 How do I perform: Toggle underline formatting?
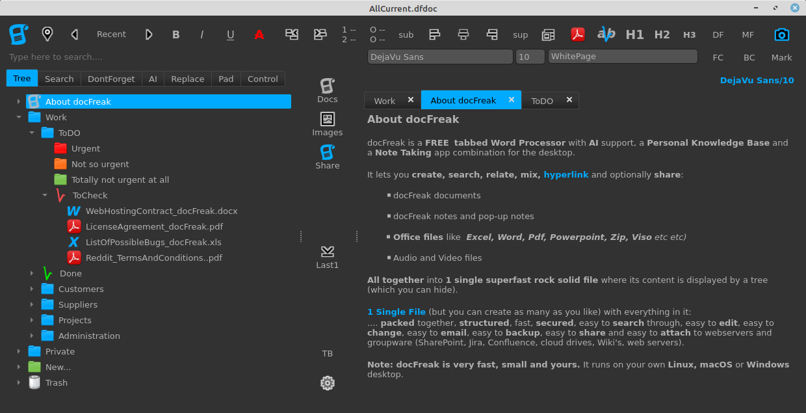click(230, 34)
